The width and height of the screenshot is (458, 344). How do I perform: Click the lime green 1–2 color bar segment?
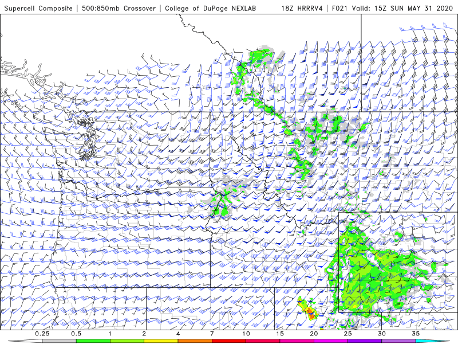coord(127,341)
